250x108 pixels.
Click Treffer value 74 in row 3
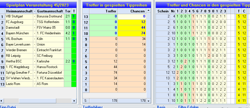[x=104, y=73]
